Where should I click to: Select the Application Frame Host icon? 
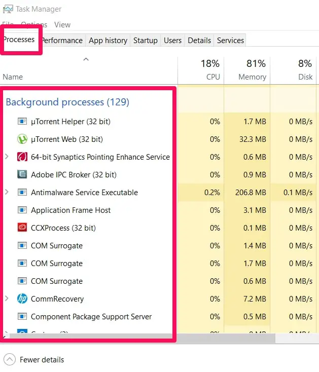22,210
